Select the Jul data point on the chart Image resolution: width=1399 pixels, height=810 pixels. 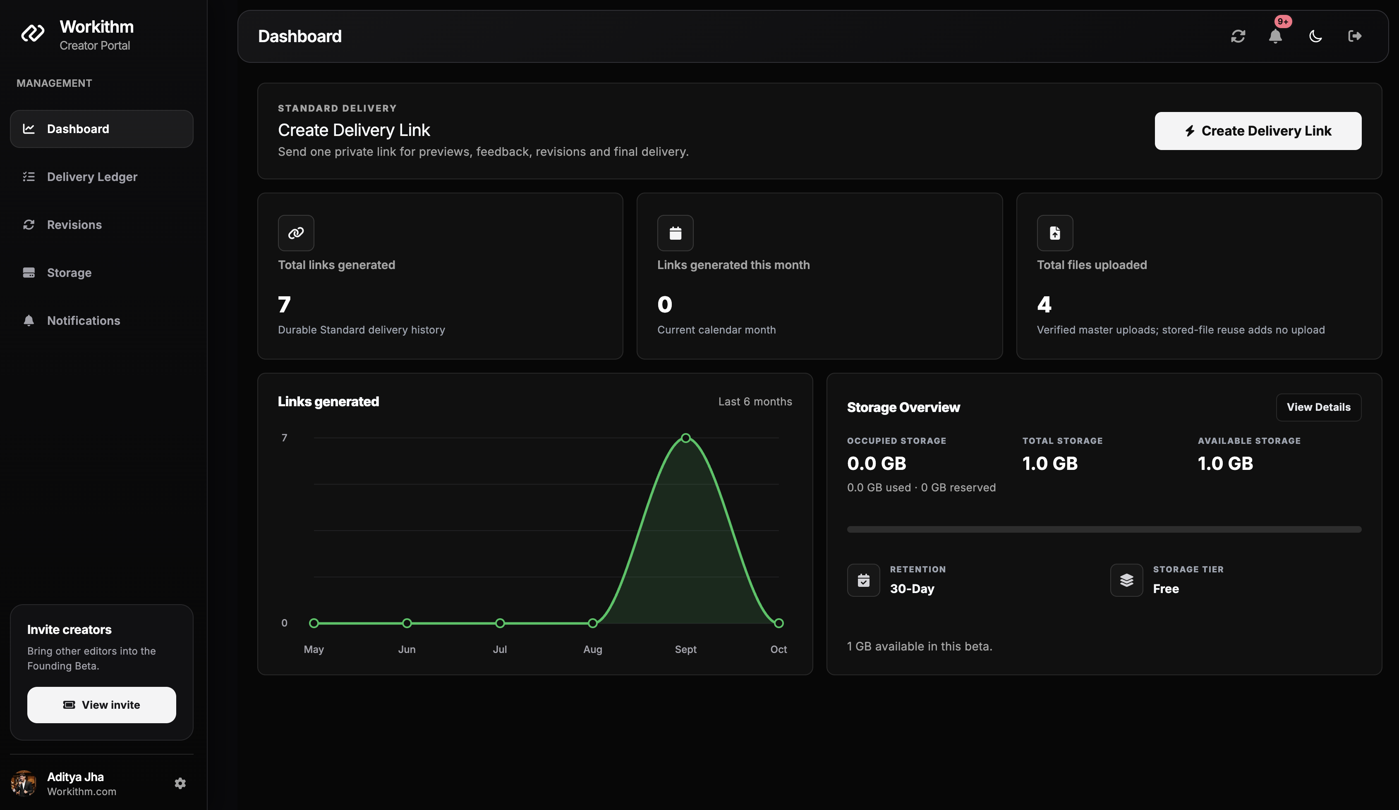pos(500,624)
